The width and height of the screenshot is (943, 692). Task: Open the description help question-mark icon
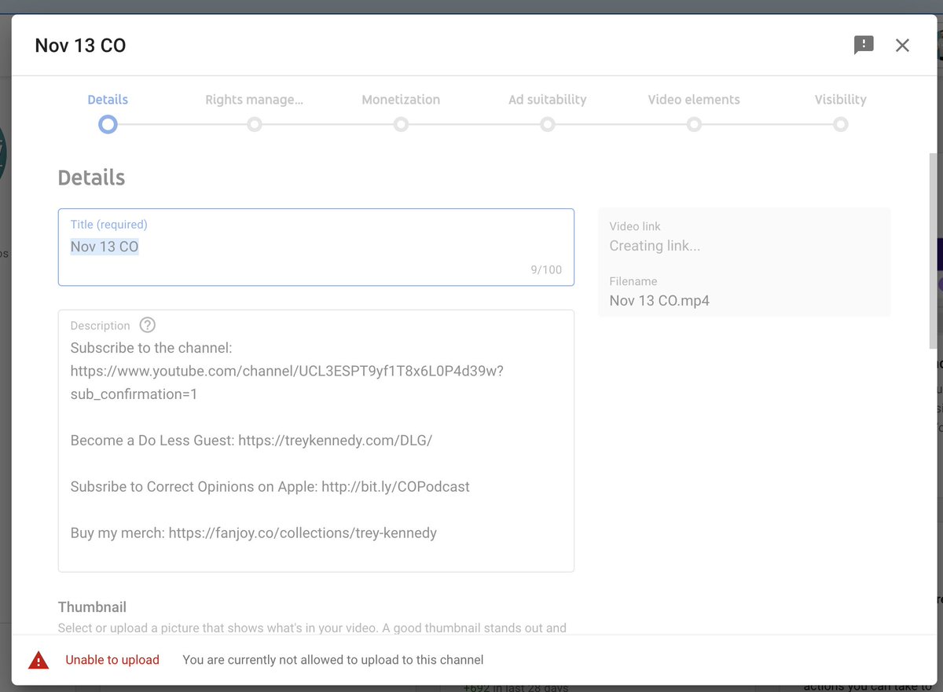tap(147, 325)
